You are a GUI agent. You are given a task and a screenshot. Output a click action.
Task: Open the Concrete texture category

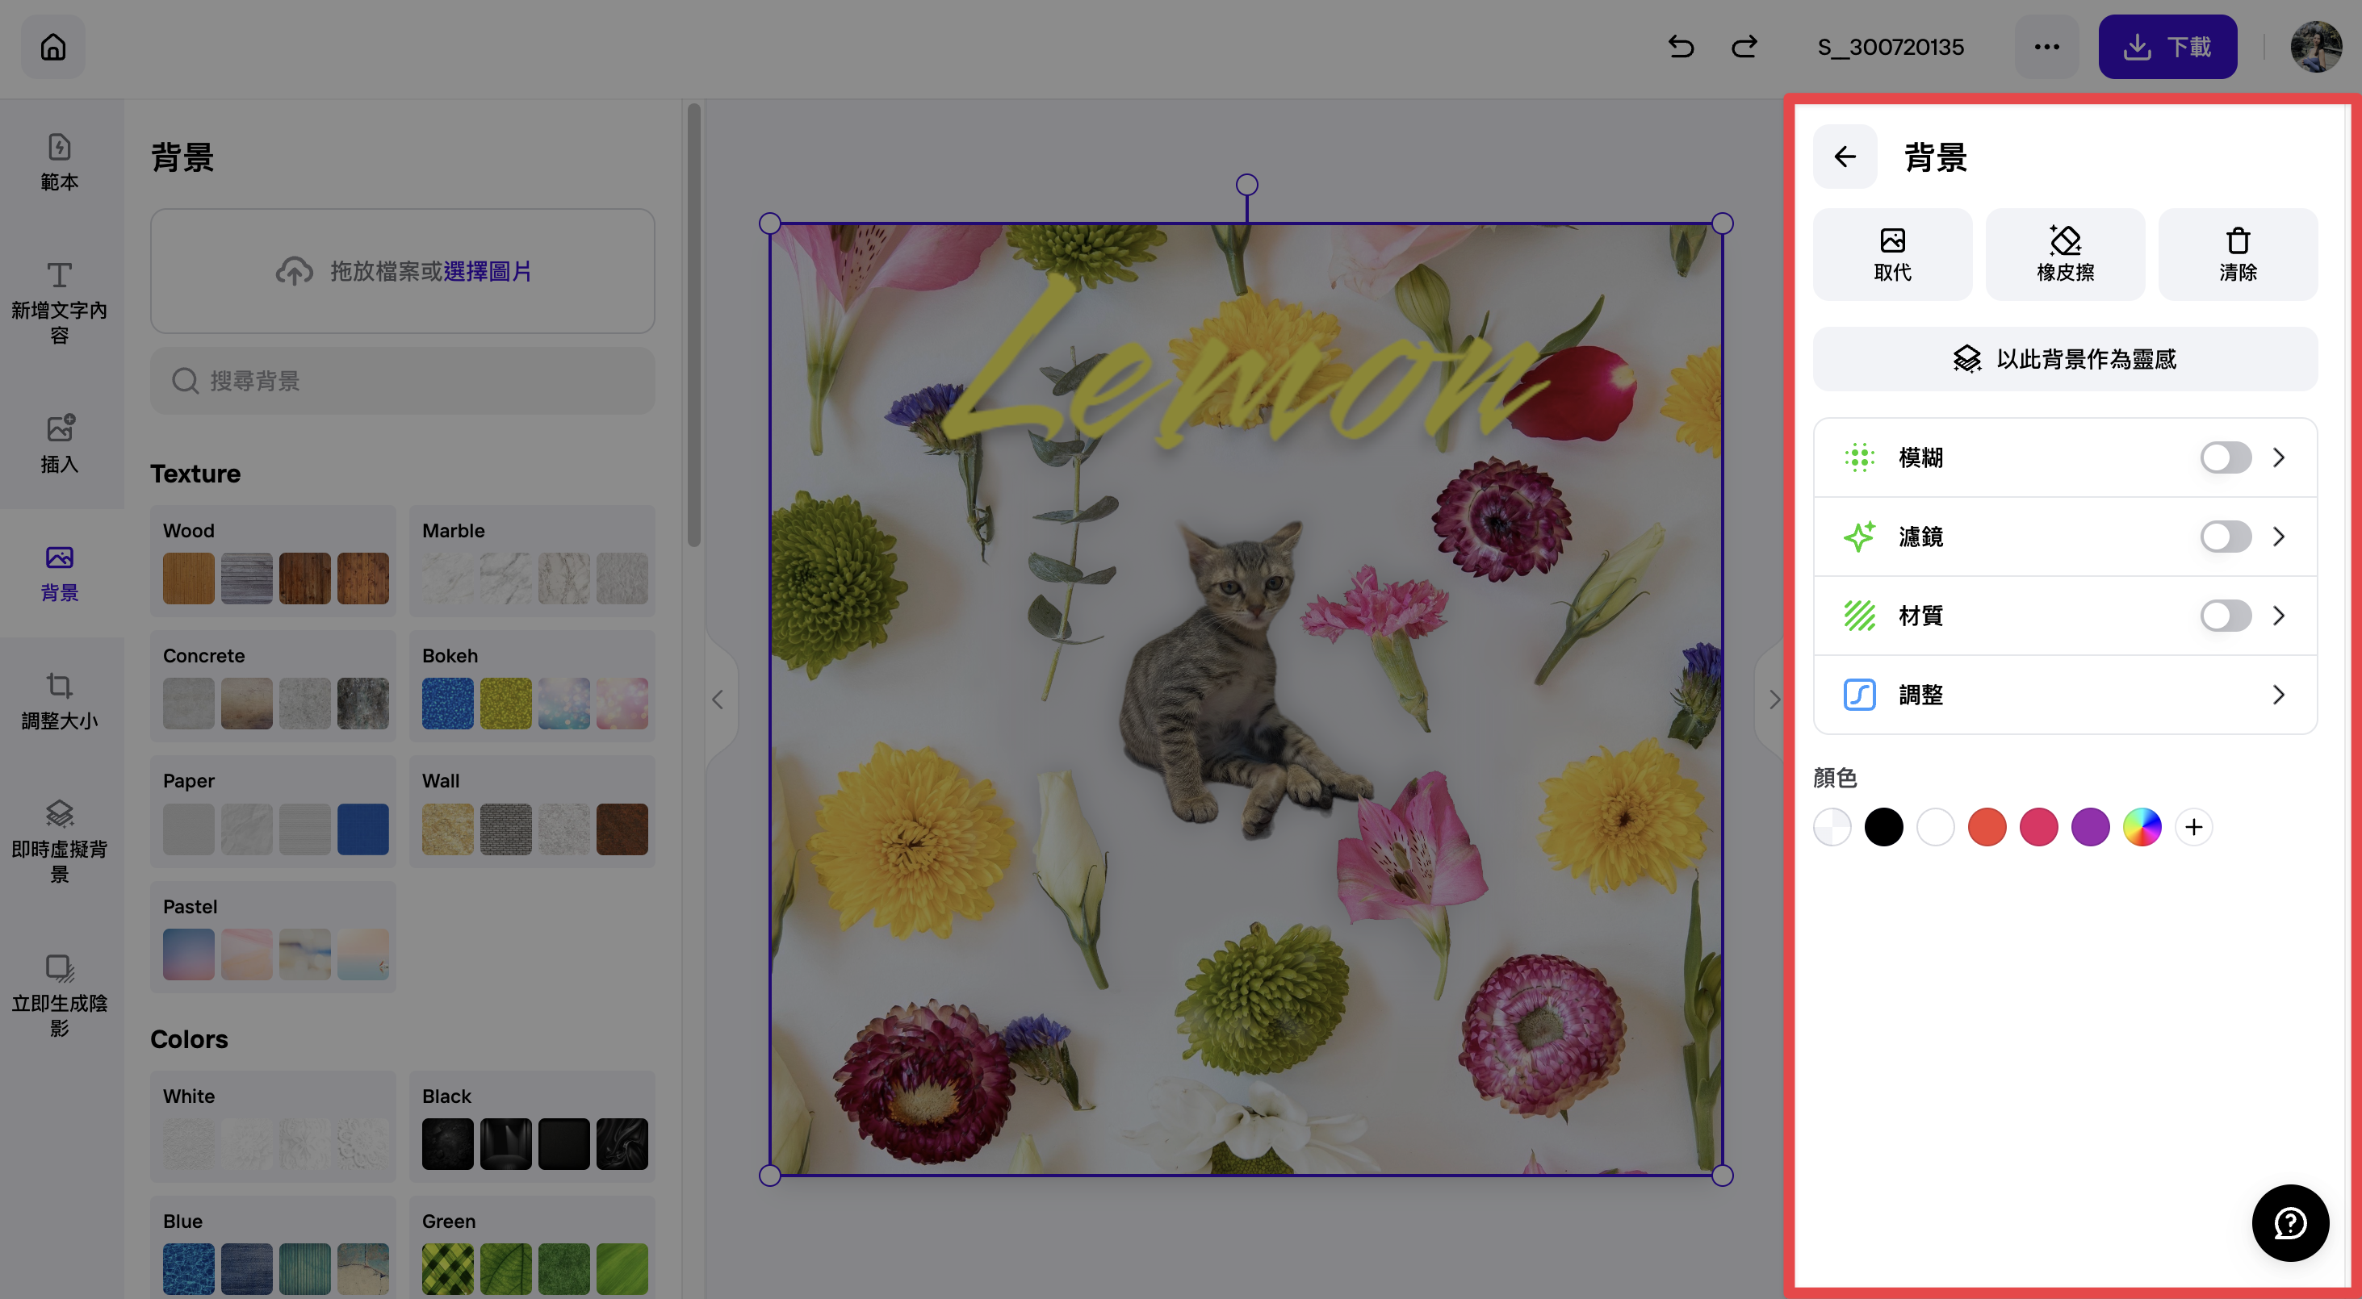(x=273, y=686)
